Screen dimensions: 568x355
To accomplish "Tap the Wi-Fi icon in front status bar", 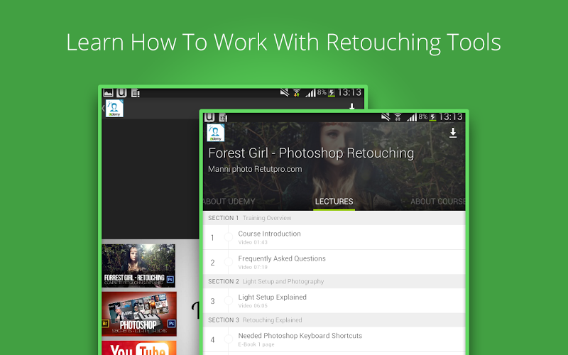I will [398, 116].
